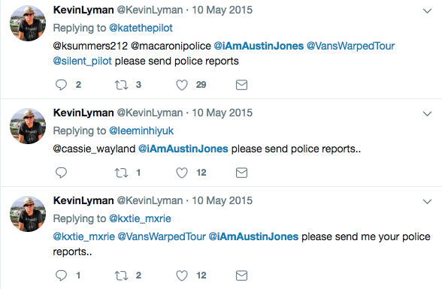The image size is (442, 289).
Task: Reply to the @leeminhiyuk tweet
Action: pyautogui.click(x=61, y=173)
